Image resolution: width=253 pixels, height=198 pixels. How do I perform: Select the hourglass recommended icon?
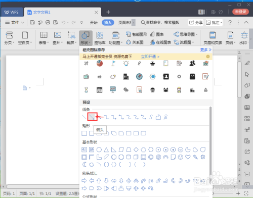pos(86,90)
